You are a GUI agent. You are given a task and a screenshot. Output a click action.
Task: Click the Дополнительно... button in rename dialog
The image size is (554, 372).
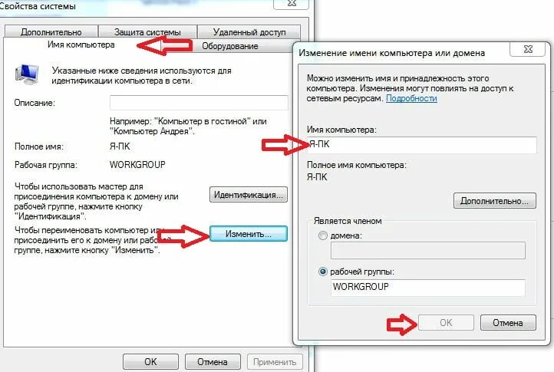(x=495, y=201)
